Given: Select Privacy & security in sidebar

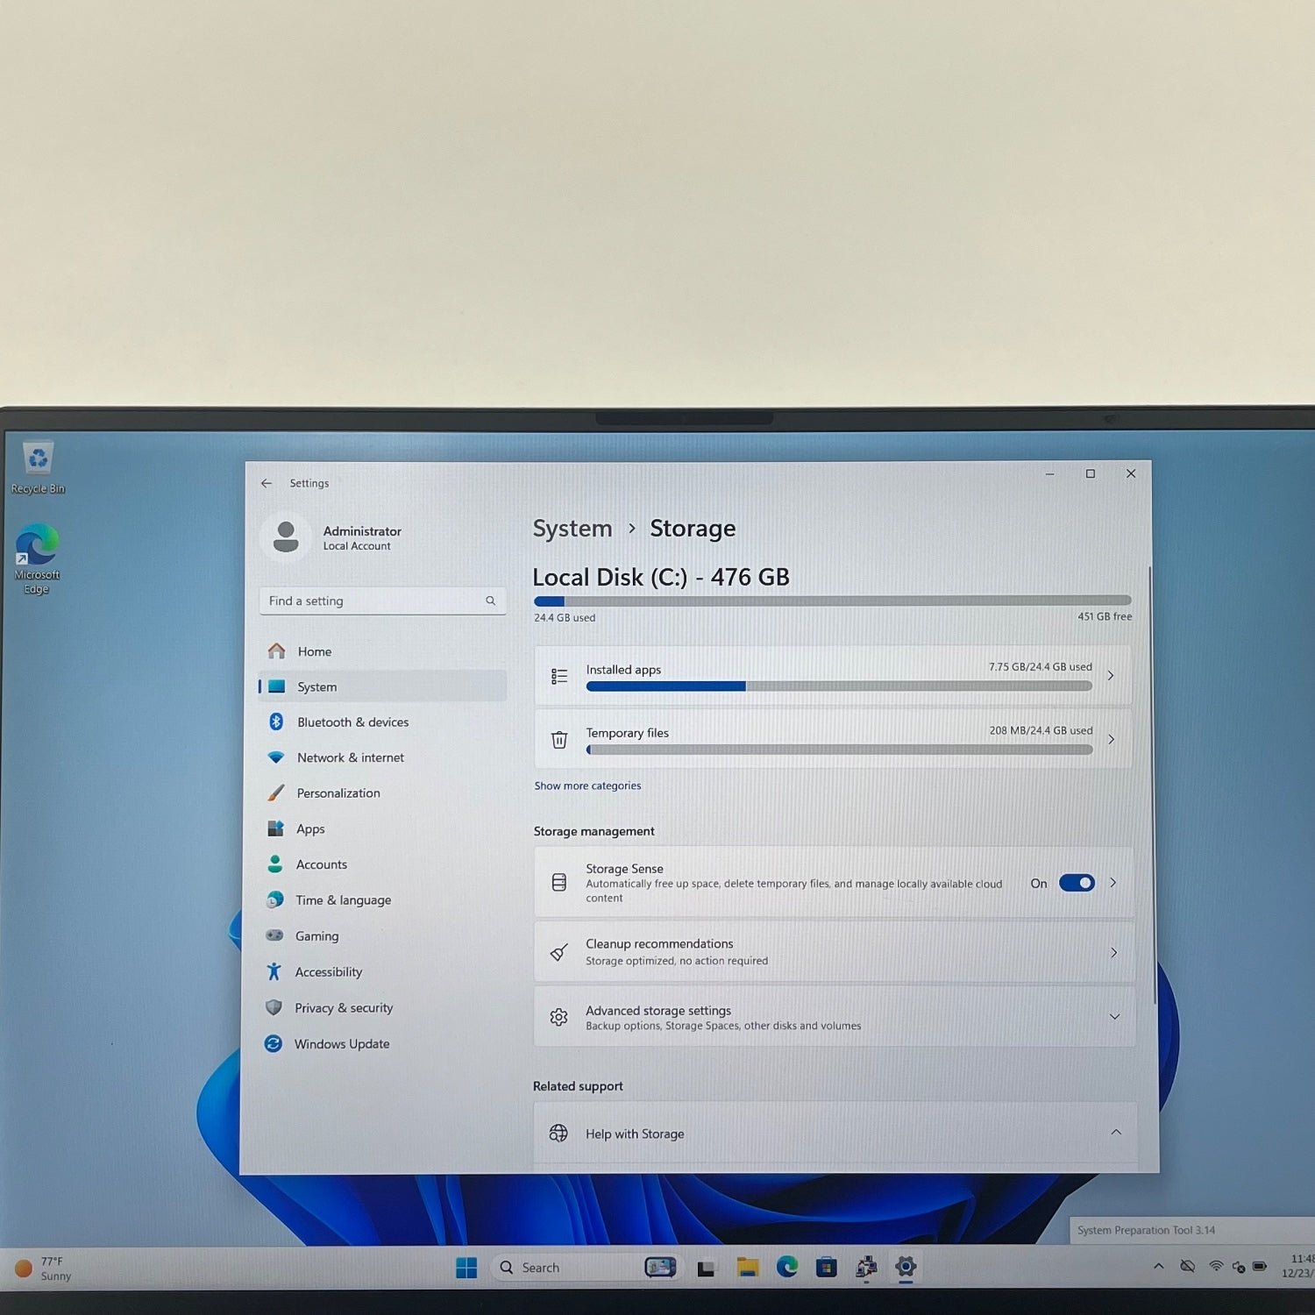Looking at the screenshot, I should 344,1008.
